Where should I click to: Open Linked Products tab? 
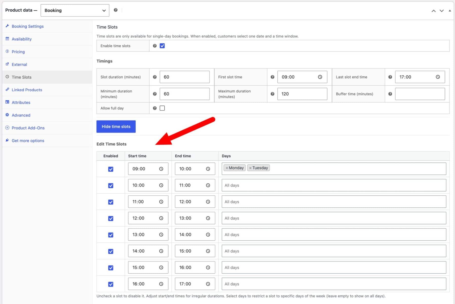47,90
